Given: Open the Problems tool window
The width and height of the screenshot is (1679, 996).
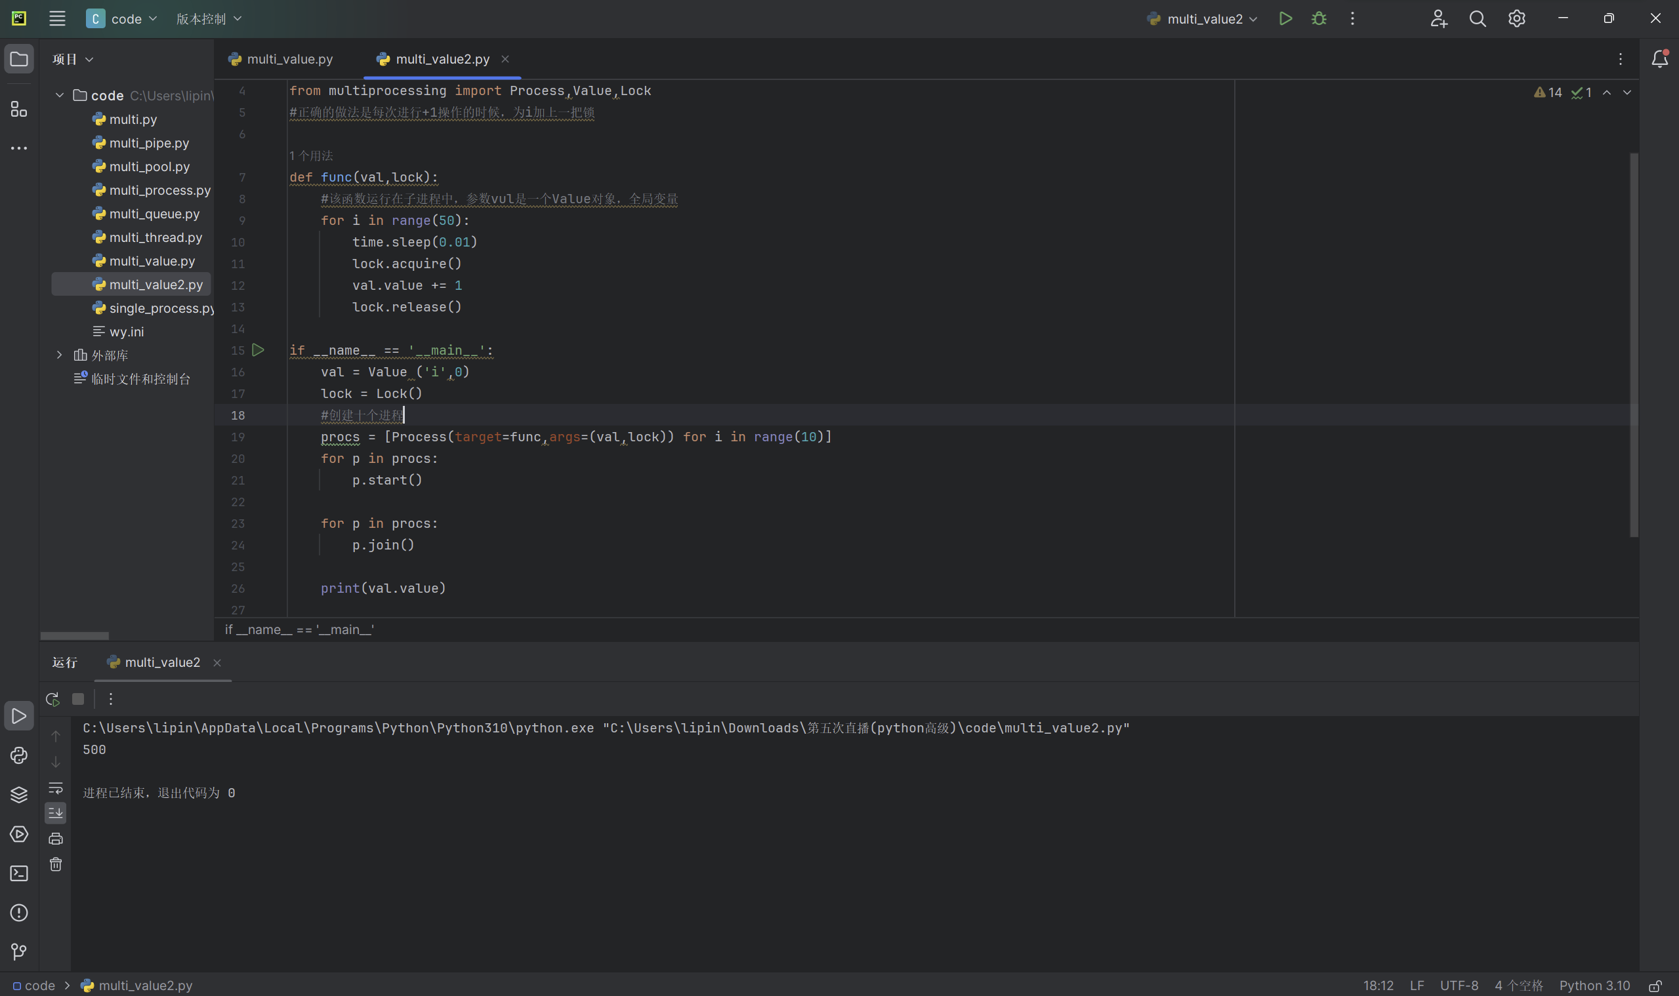Looking at the screenshot, I should tap(19, 912).
